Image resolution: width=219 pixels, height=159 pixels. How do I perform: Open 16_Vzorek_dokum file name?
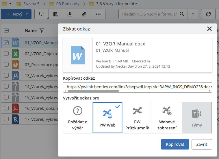click(42, 108)
